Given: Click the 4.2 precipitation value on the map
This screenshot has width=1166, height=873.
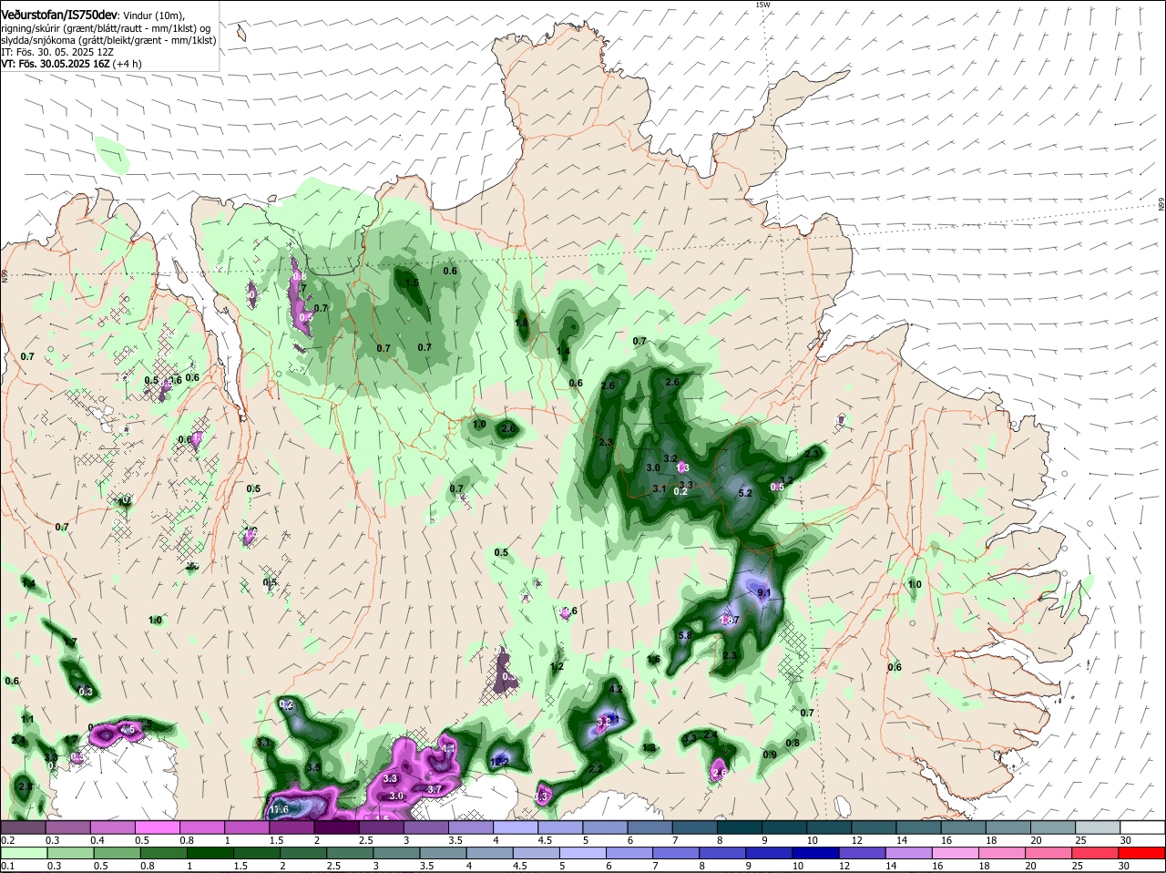Looking at the screenshot, I should (616, 689).
